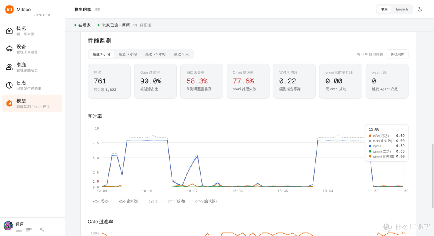
Task: Open the 设备 devices icon
Action: 9,49
